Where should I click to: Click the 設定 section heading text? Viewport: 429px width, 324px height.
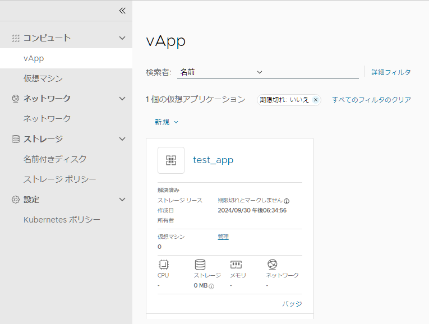tap(31, 200)
